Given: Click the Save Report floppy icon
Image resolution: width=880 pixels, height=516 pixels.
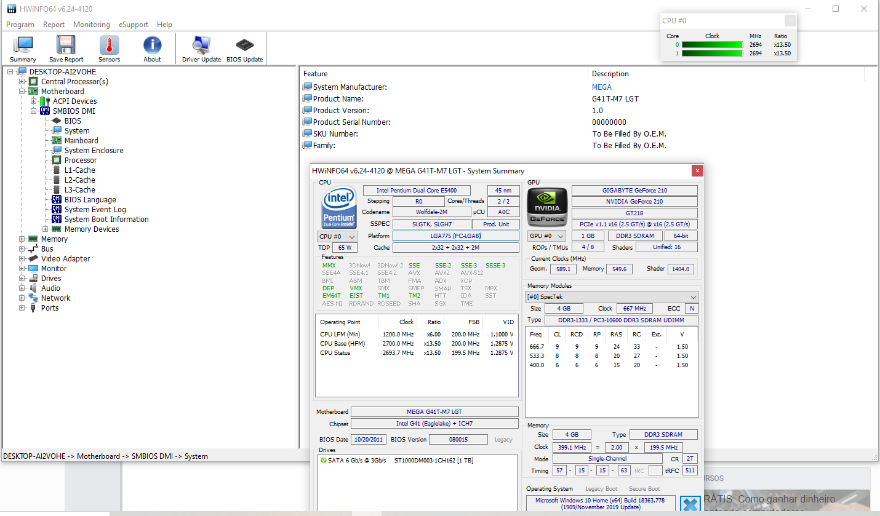Looking at the screenshot, I should tap(66, 49).
